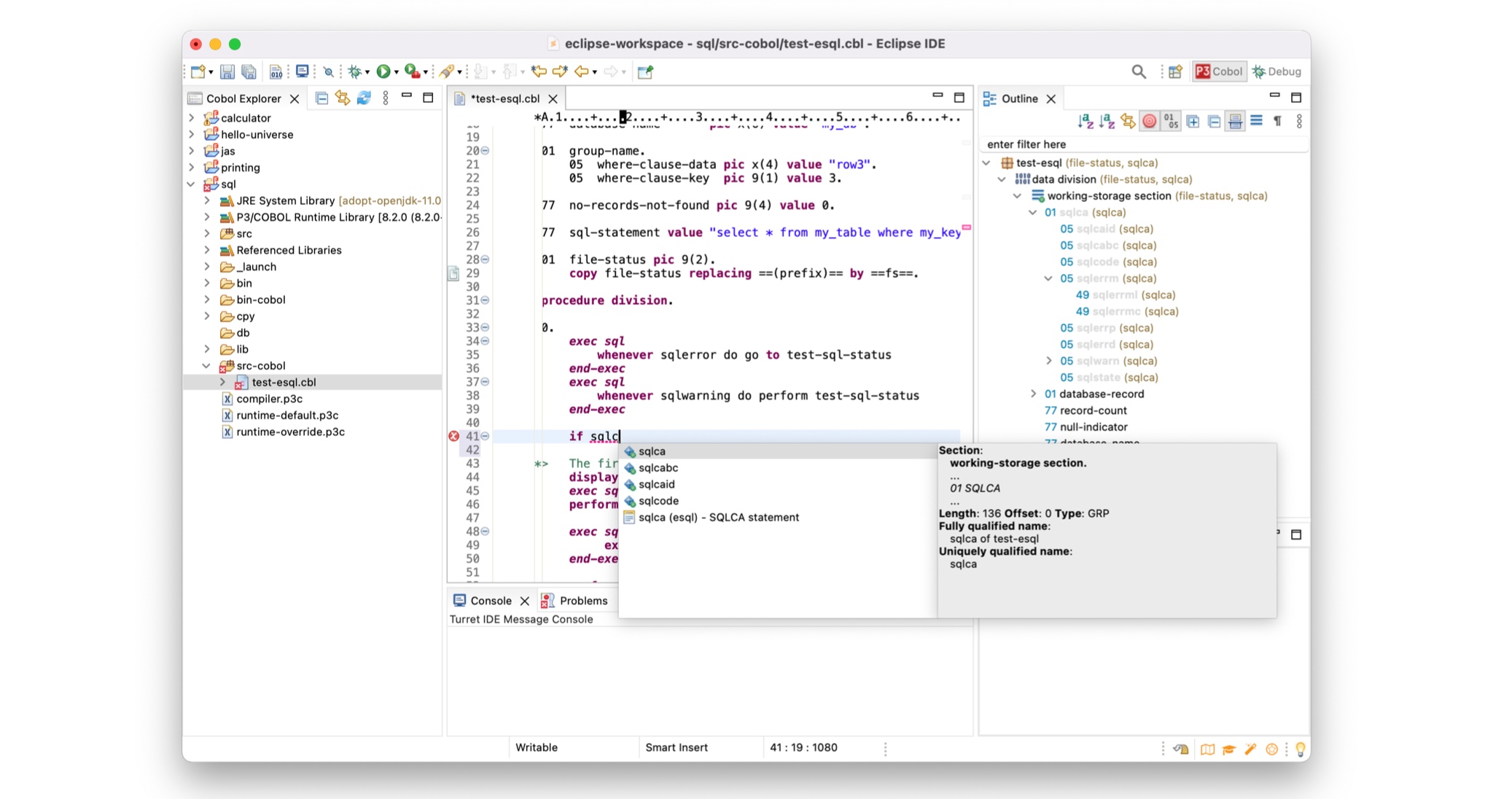The image size is (1493, 799).
Task: Select record-count in the Outline
Action: click(x=1085, y=410)
